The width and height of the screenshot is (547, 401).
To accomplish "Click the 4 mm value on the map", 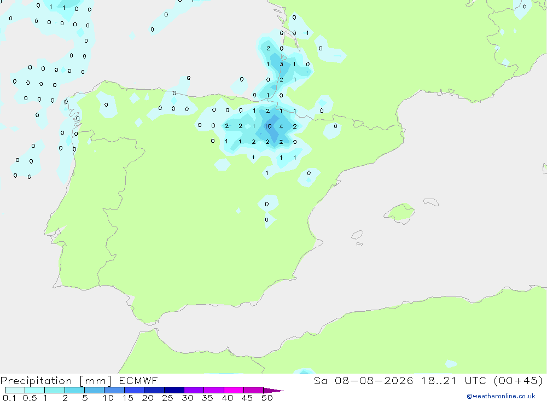I will click(x=281, y=126).
